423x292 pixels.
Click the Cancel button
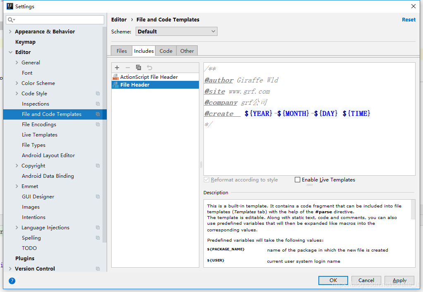point(366,280)
